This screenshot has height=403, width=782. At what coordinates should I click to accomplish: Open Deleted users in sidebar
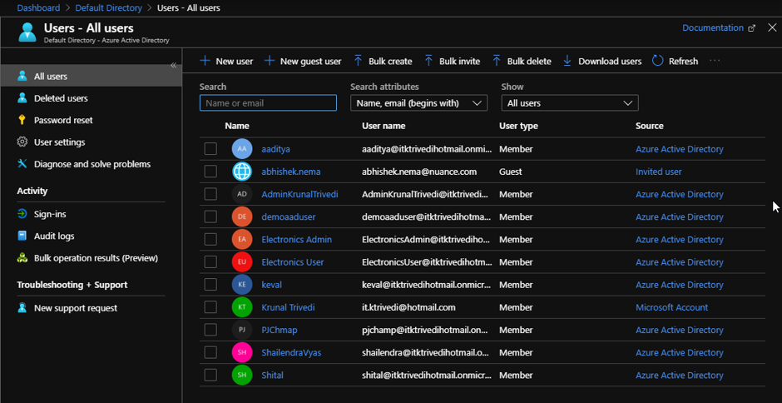[x=61, y=98]
